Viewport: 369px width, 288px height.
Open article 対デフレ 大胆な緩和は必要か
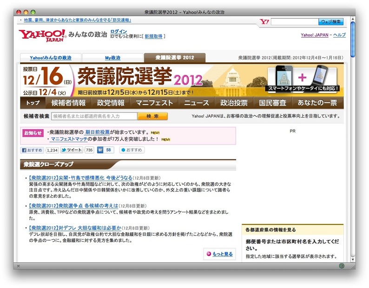(x=75, y=228)
